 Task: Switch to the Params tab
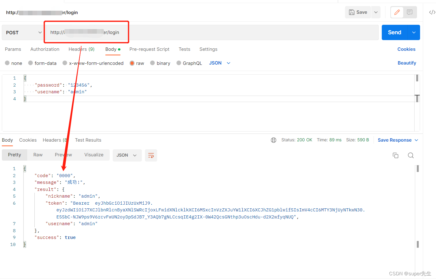(x=13, y=49)
